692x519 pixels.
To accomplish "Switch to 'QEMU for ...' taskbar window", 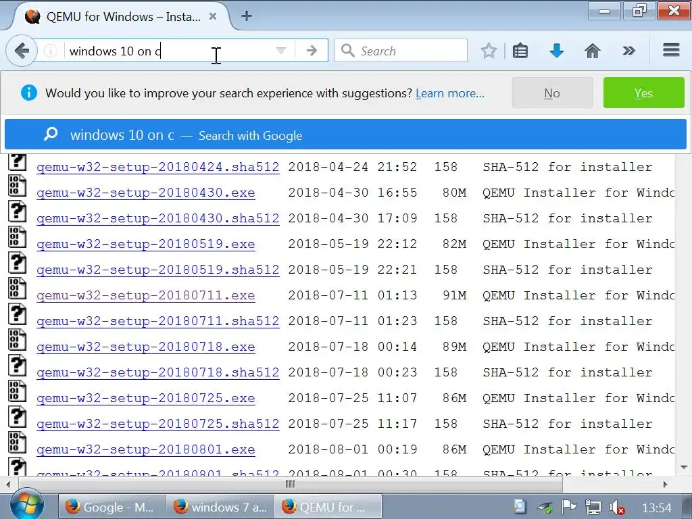I will tap(328, 507).
